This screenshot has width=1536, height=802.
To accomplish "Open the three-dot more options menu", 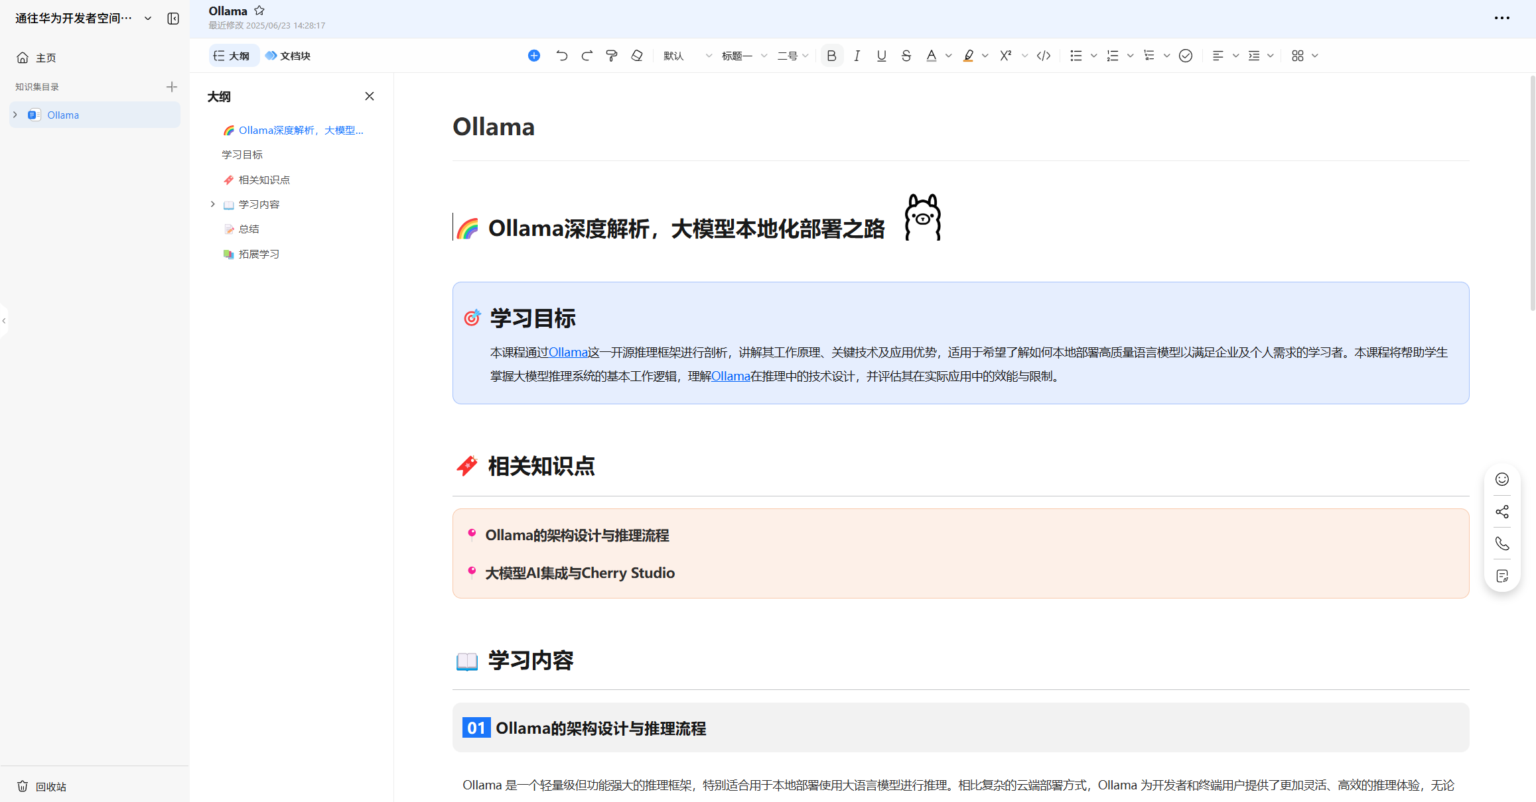I will point(1502,18).
